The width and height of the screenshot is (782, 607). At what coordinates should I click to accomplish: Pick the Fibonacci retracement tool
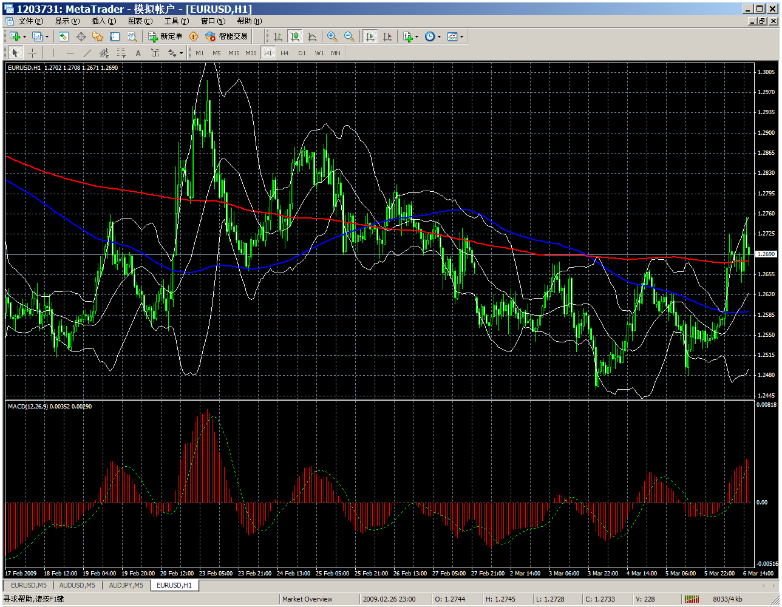coord(121,53)
